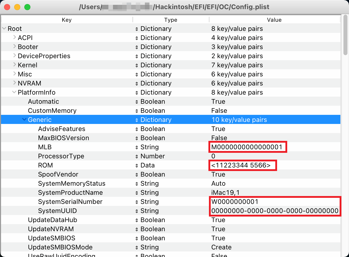Image resolution: width=349 pixels, height=257 pixels.
Task: Expand the Kernel dictionary
Action: pos(14,65)
